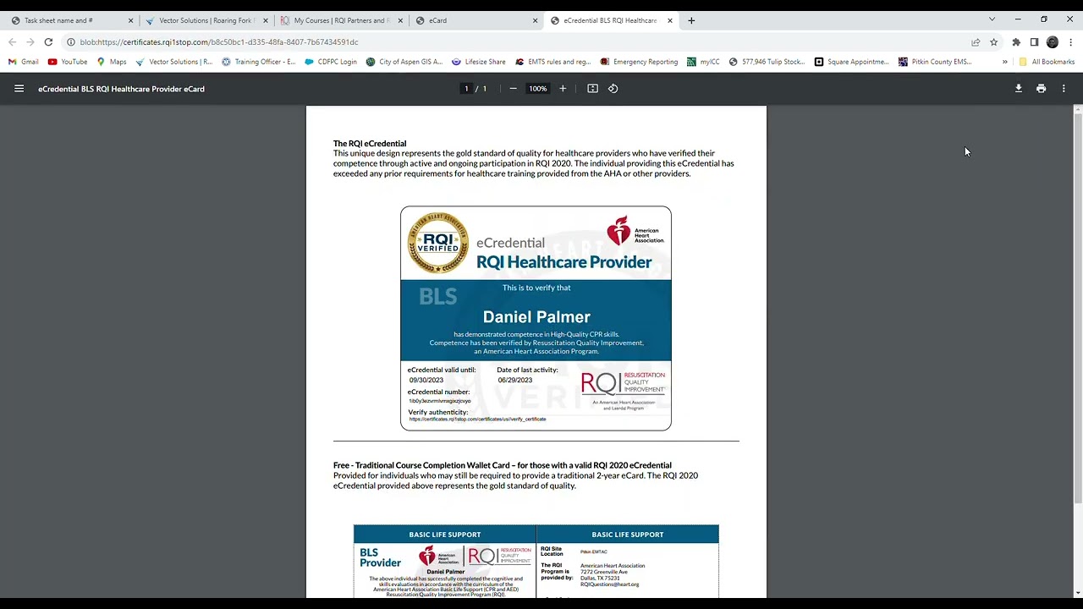1083x609 pixels.
Task: Print the eCredential PDF
Action: point(1041,89)
